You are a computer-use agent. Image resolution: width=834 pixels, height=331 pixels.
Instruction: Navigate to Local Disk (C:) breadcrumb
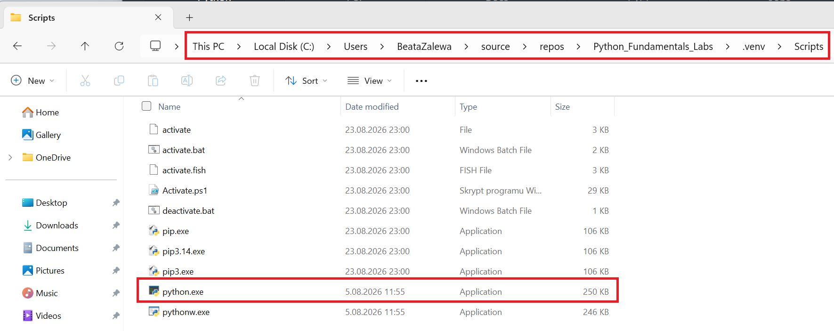coord(284,46)
